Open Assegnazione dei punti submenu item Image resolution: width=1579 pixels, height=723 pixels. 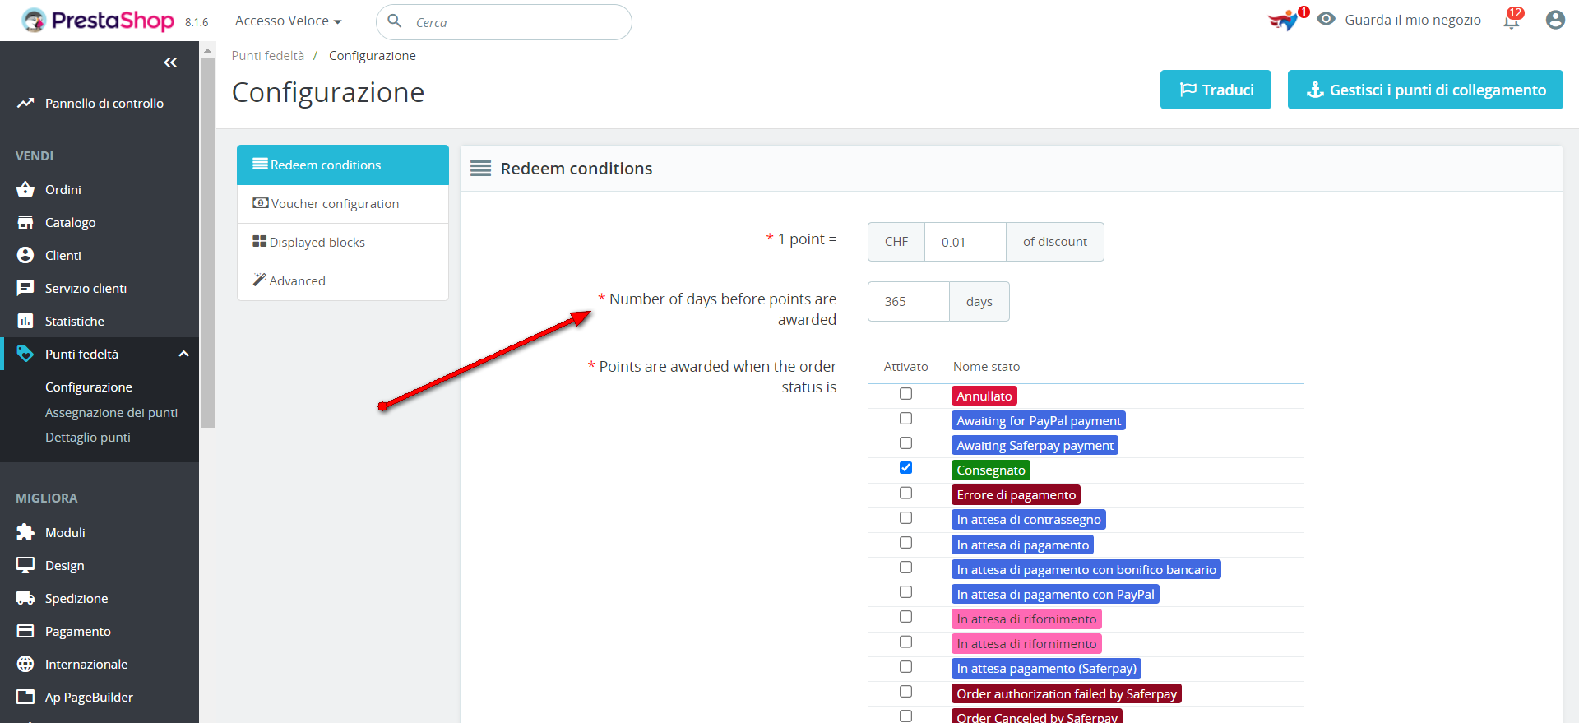(x=111, y=412)
